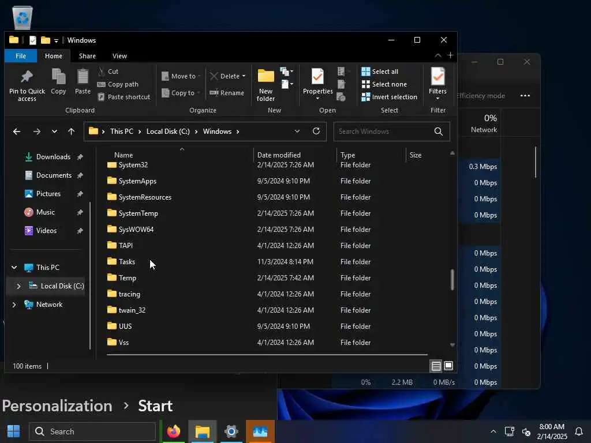The width and height of the screenshot is (591, 443).
Task: Refresh the Windows folder view
Action: [316, 131]
